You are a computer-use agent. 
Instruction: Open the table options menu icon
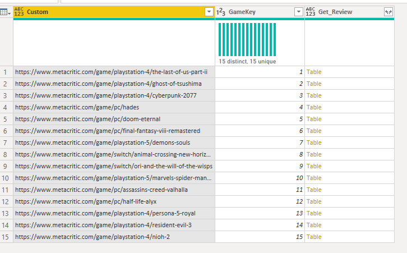(6, 12)
